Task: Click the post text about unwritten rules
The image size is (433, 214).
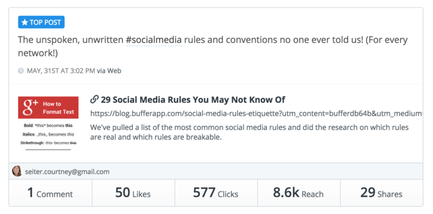Action: click(x=213, y=46)
